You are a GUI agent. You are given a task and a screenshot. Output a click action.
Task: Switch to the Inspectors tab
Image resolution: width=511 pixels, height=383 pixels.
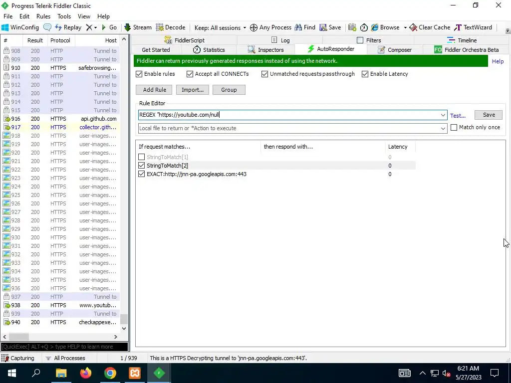pyautogui.click(x=265, y=50)
